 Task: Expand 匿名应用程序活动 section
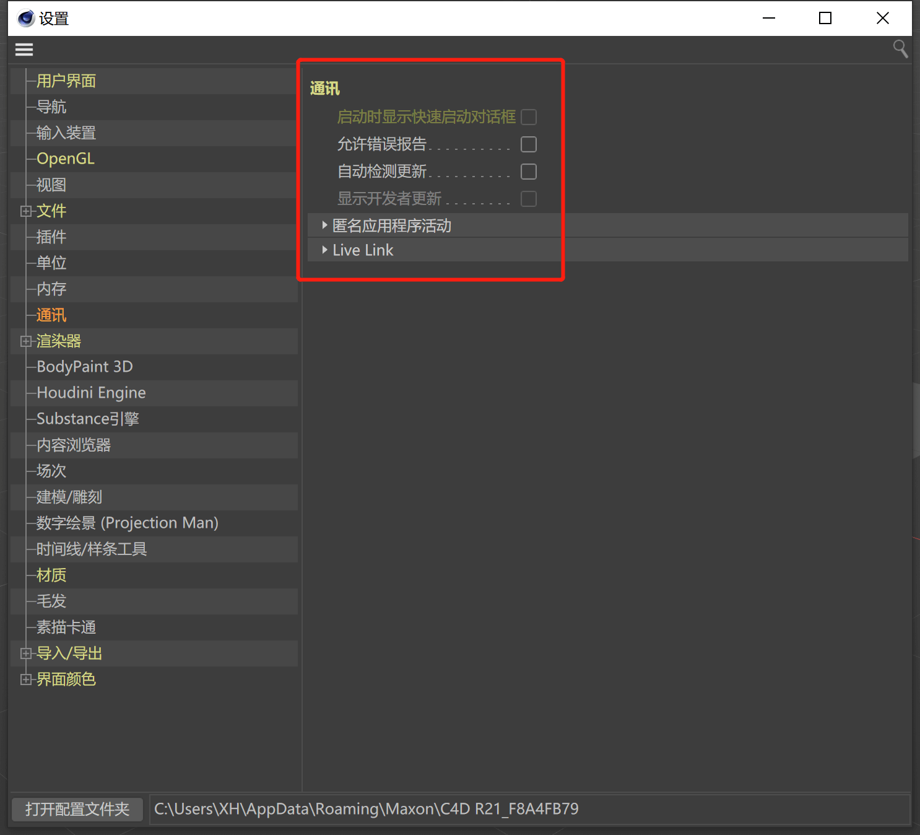point(324,225)
